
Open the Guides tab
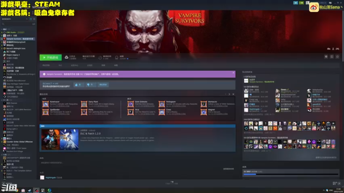click(103, 65)
